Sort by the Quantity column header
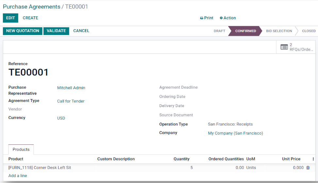The image size is (318, 183). point(181,159)
